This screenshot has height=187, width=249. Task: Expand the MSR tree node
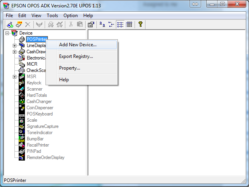click(14, 77)
